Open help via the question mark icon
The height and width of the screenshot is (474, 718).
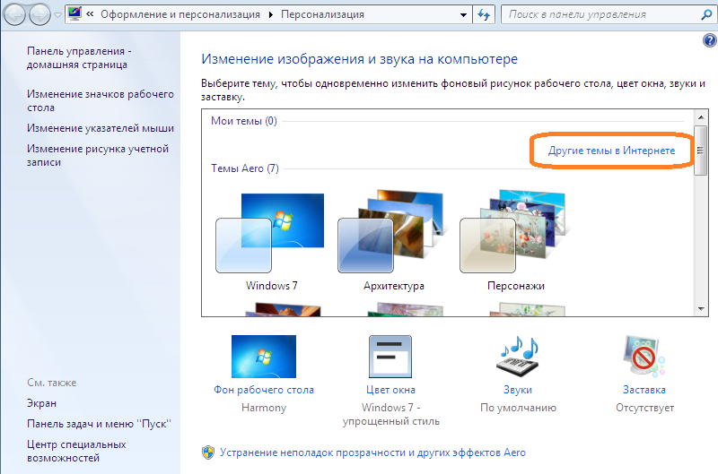click(709, 40)
